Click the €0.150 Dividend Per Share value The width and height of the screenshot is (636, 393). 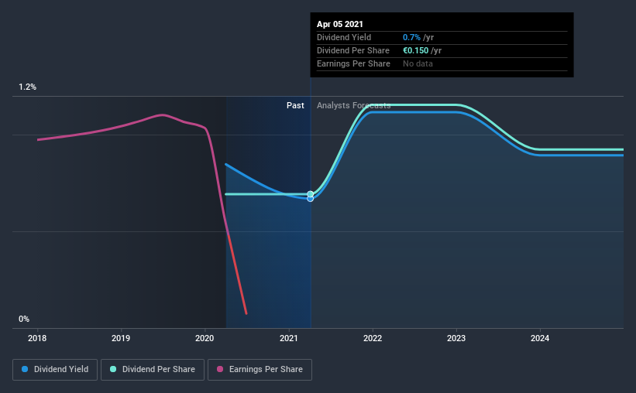415,50
